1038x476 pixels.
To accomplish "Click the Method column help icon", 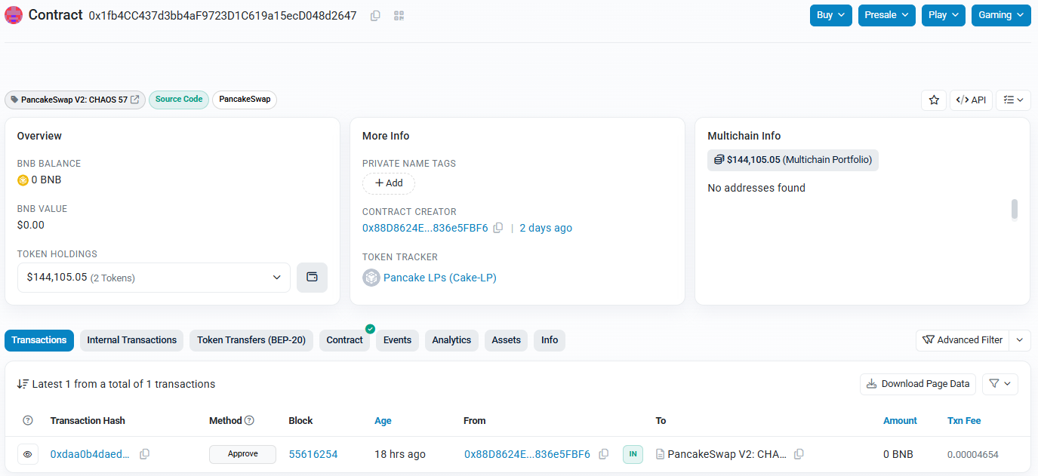I will pyautogui.click(x=249, y=421).
